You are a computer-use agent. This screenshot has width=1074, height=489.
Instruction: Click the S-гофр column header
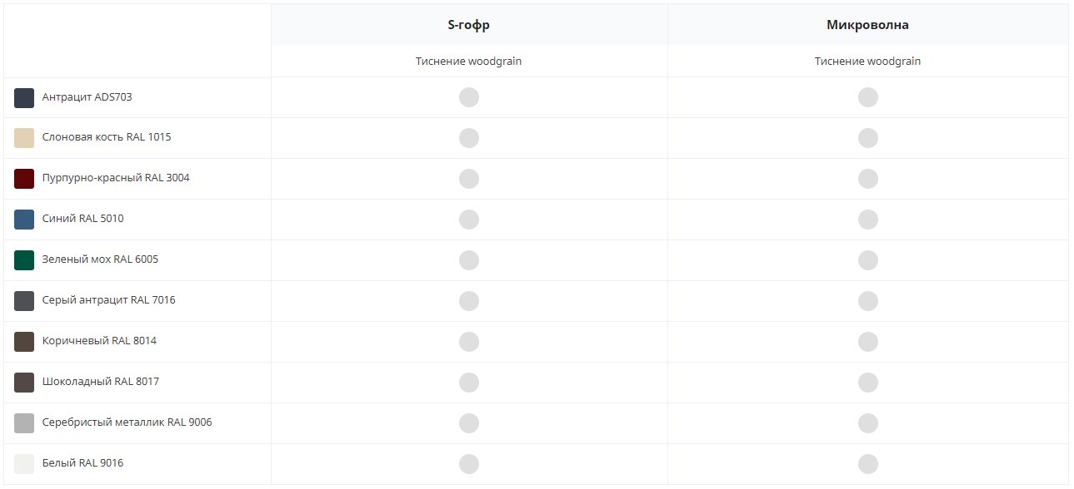click(x=469, y=25)
